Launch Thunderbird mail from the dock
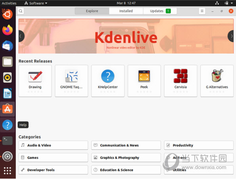The height and width of the screenshot is (179, 236). pyautogui.click(x=8, y=46)
